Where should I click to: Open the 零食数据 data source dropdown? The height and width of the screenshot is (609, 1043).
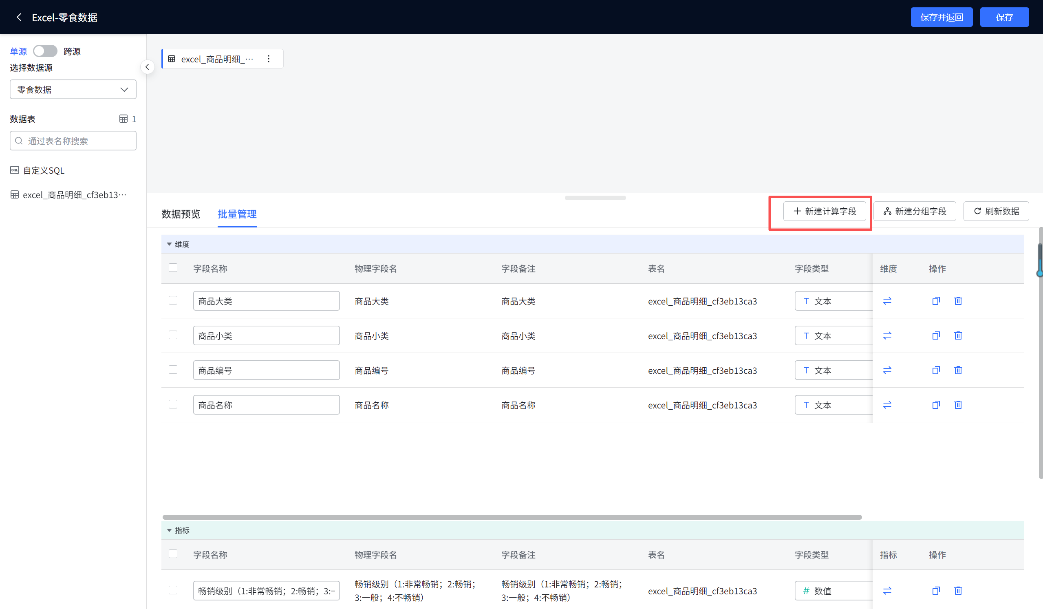point(73,89)
